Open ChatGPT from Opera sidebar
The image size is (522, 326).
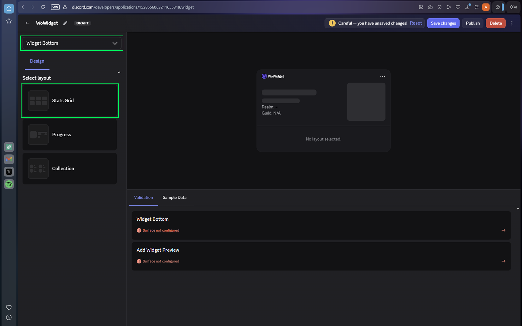pyautogui.click(x=9, y=147)
